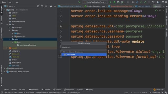Click the Rollback undo arrow icon
The width and height of the screenshot is (168, 94).
click(153, 2)
